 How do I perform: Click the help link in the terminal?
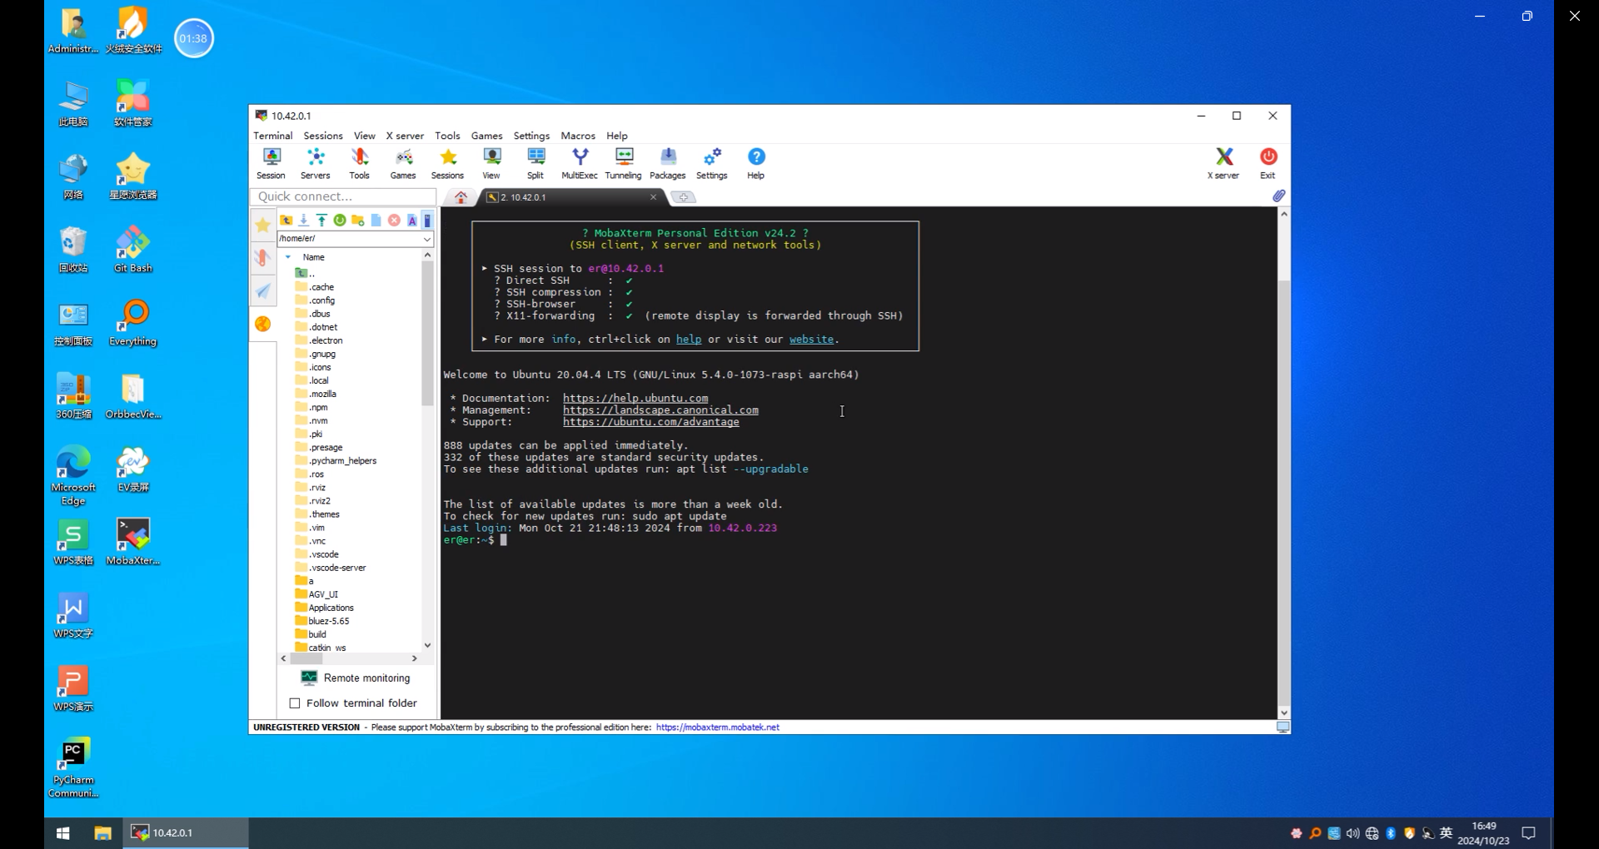689,340
